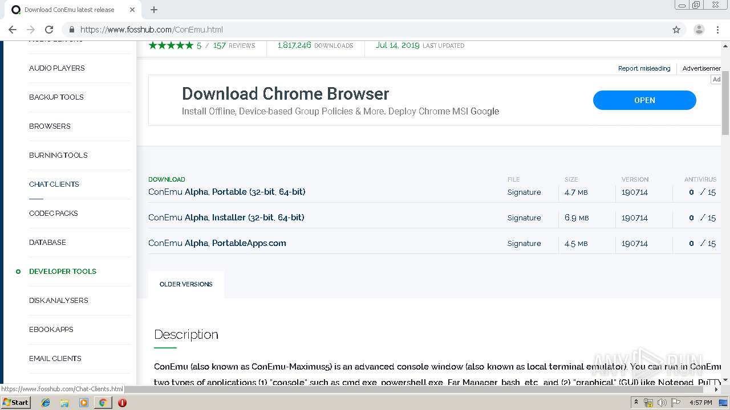
Task: Click antivirus 0/15 for PortableApps.com row
Action: click(x=702, y=244)
